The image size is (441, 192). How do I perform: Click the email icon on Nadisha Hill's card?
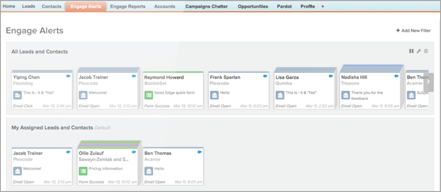click(345, 95)
